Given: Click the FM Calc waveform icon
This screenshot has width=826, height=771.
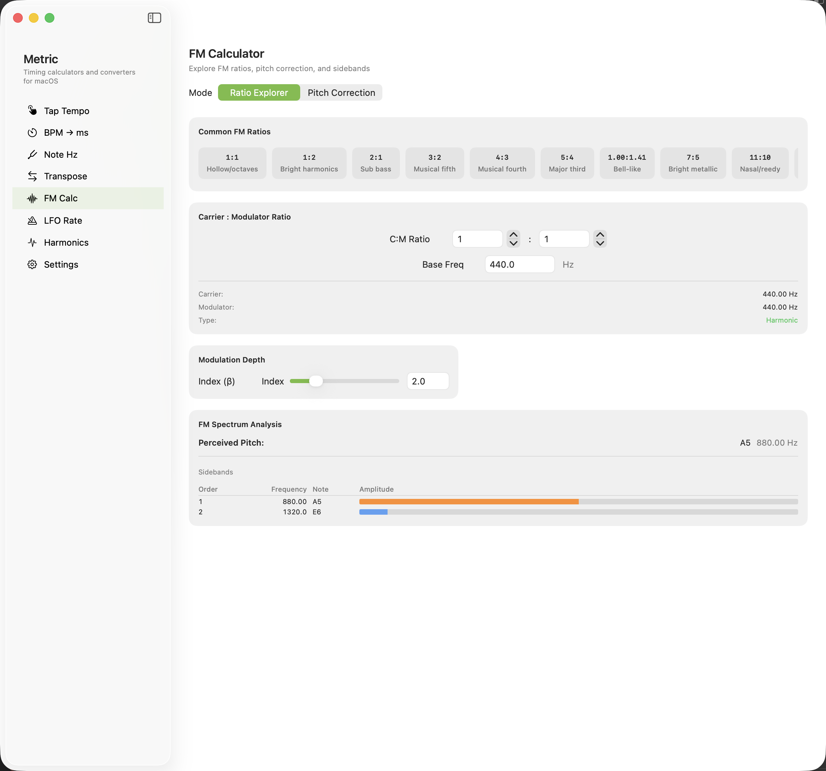Looking at the screenshot, I should click(x=32, y=199).
